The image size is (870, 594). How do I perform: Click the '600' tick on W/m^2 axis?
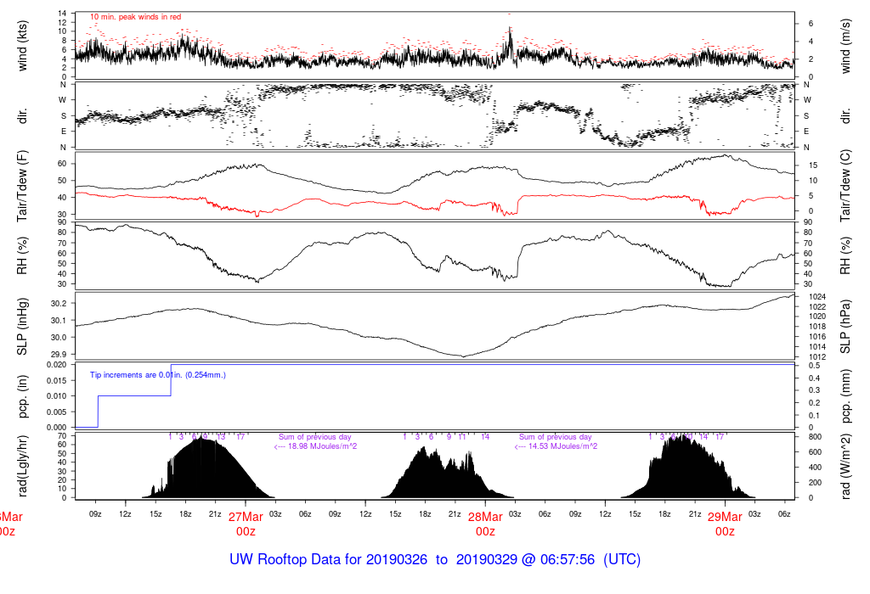(815, 452)
